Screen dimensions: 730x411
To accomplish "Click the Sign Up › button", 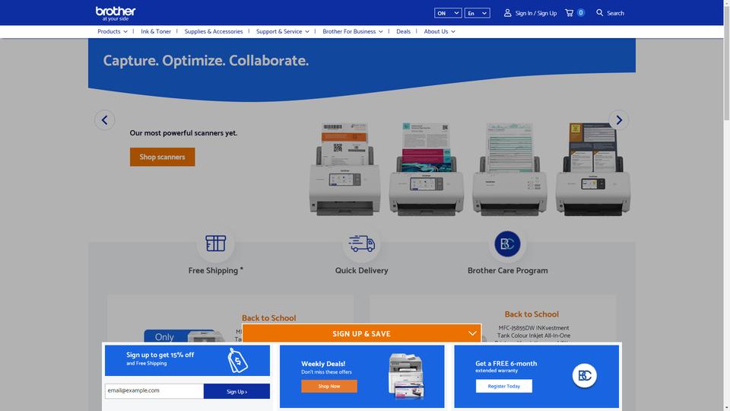I will click(236, 391).
